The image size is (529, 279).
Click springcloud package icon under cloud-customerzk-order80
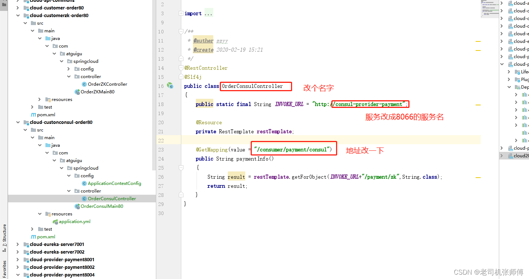(70, 61)
